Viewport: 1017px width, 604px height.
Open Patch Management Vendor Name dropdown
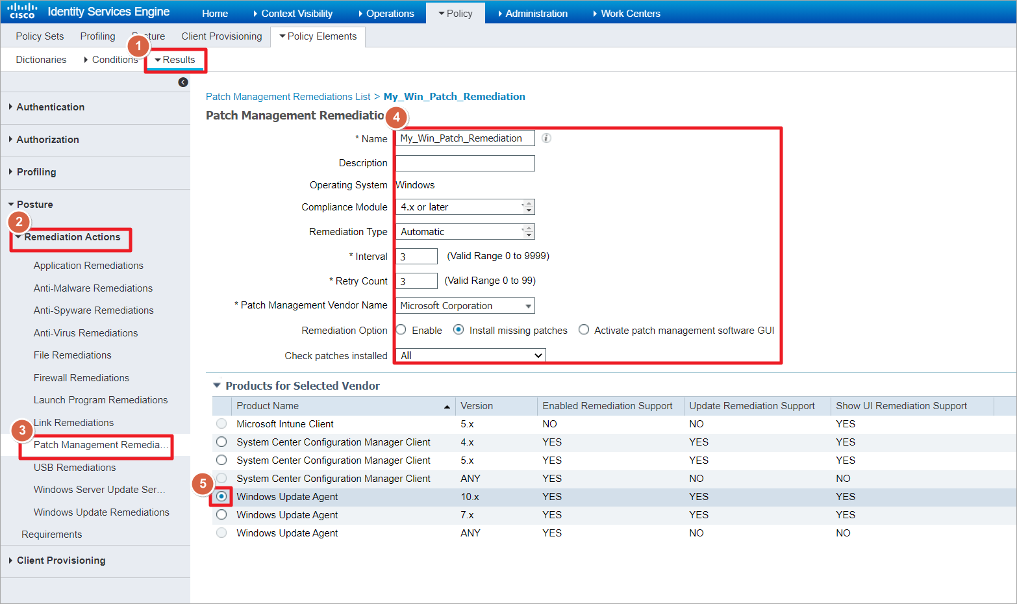465,306
